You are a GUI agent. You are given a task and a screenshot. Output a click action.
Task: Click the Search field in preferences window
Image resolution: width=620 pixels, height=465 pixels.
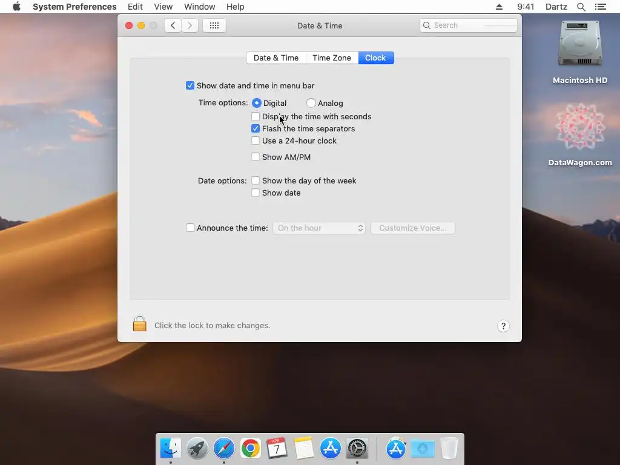469,25
